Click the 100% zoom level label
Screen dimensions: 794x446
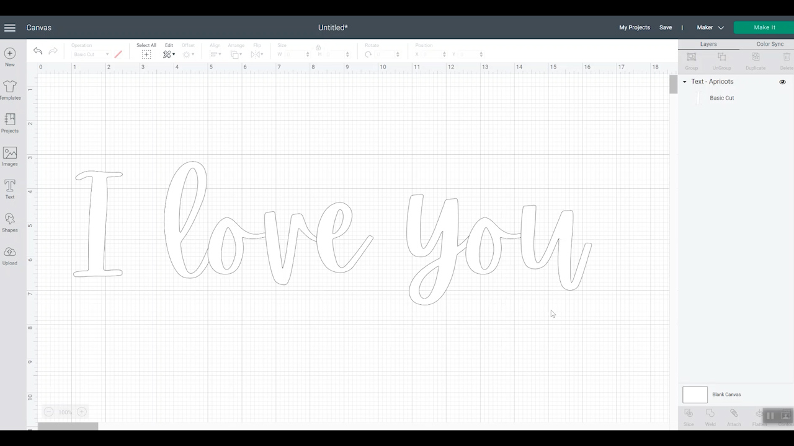tap(65, 412)
